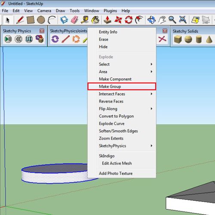Choose the Rectangle tool
Screen dimensions: 215x215
(x=31, y=20)
